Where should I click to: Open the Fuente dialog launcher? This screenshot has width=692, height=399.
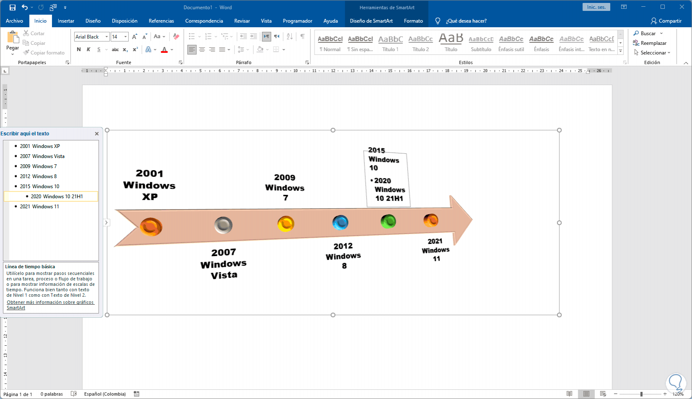(x=181, y=62)
